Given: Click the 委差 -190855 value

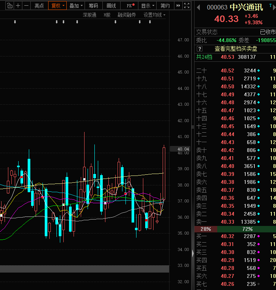Looking at the screenshot, I should [x=266, y=40].
